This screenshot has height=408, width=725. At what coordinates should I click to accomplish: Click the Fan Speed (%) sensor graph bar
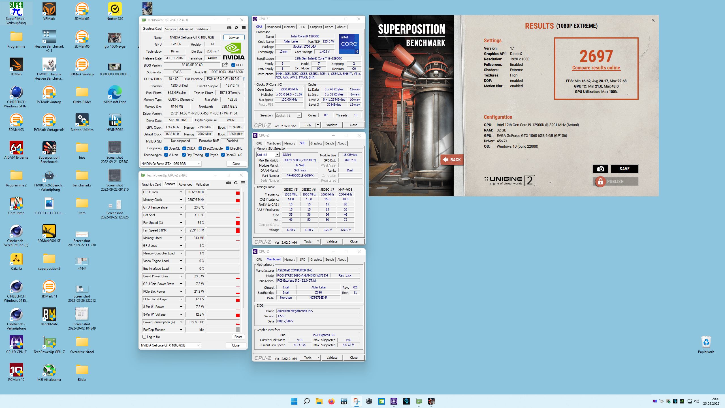[x=223, y=223]
